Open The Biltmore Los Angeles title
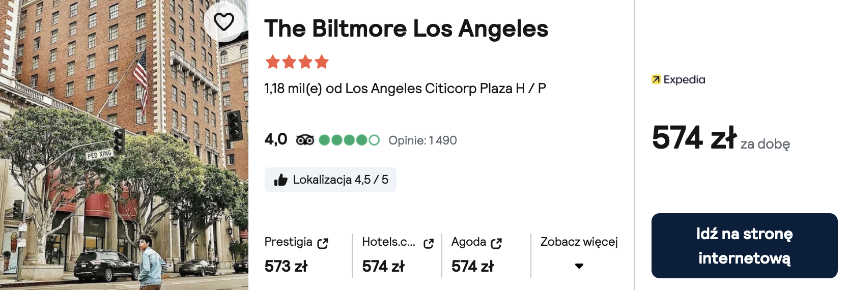The width and height of the screenshot is (848, 290). (406, 28)
